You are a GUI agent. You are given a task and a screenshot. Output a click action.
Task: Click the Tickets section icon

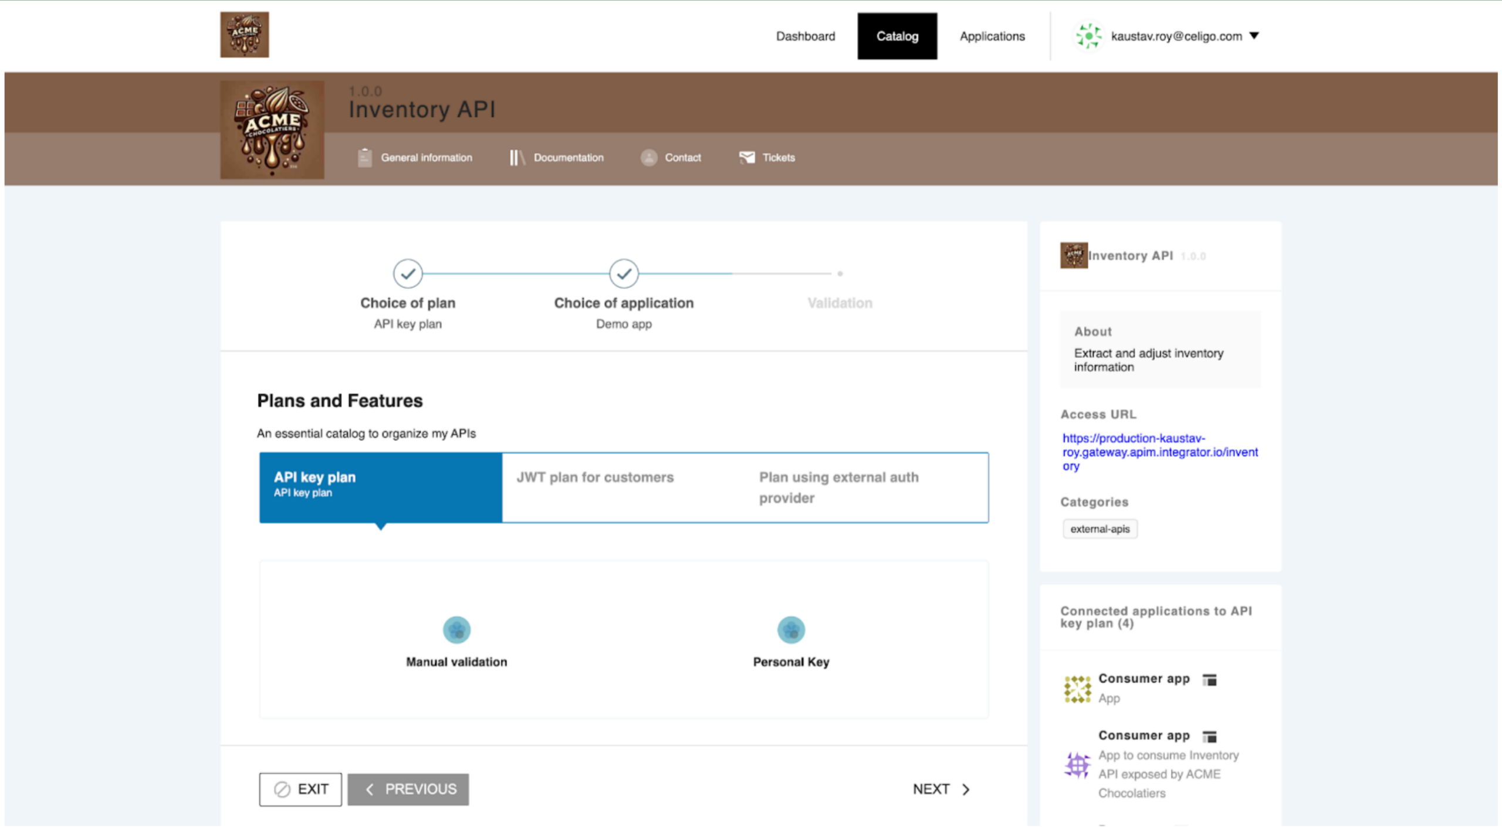746,158
